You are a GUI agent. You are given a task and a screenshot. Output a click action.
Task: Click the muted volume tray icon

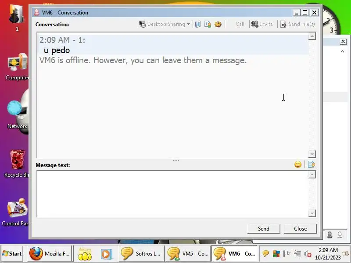coord(308,254)
